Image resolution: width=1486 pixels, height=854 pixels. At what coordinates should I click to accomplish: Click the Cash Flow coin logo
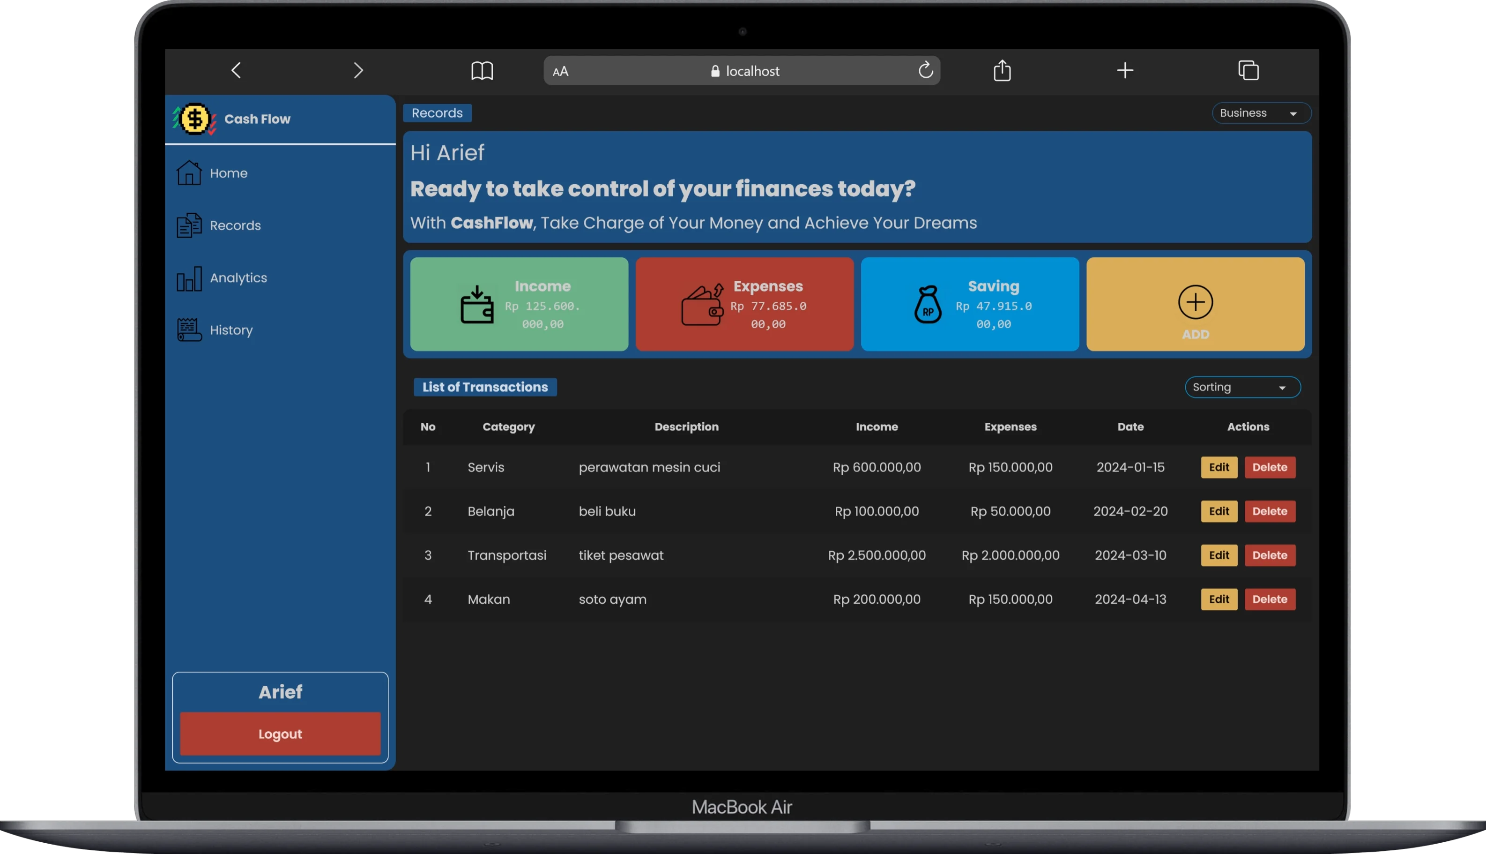[194, 119]
